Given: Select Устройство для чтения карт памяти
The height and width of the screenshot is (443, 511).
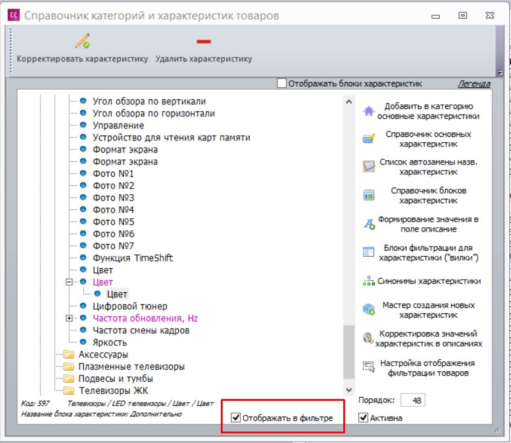Looking at the screenshot, I should (x=171, y=137).
